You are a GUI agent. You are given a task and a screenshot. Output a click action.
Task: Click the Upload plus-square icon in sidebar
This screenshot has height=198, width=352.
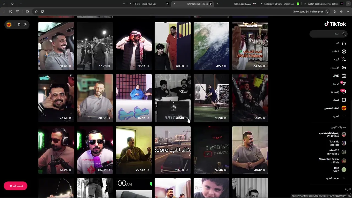[344, 100]
